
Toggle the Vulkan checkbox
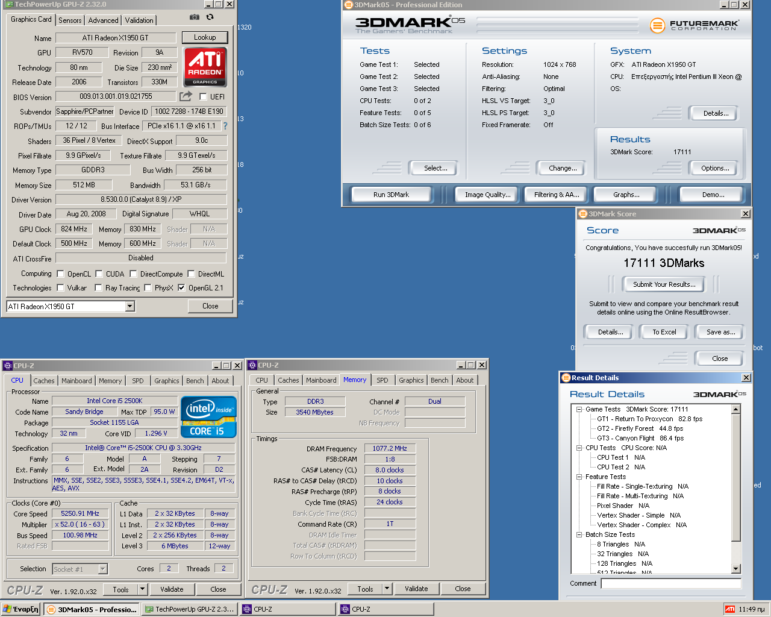(x=60, y=288)
